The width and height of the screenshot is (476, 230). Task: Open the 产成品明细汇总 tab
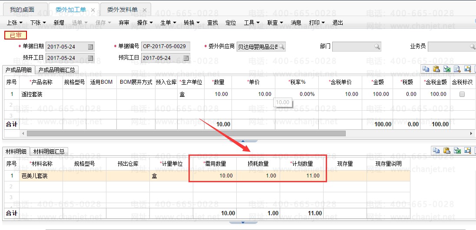coord(57,70)
